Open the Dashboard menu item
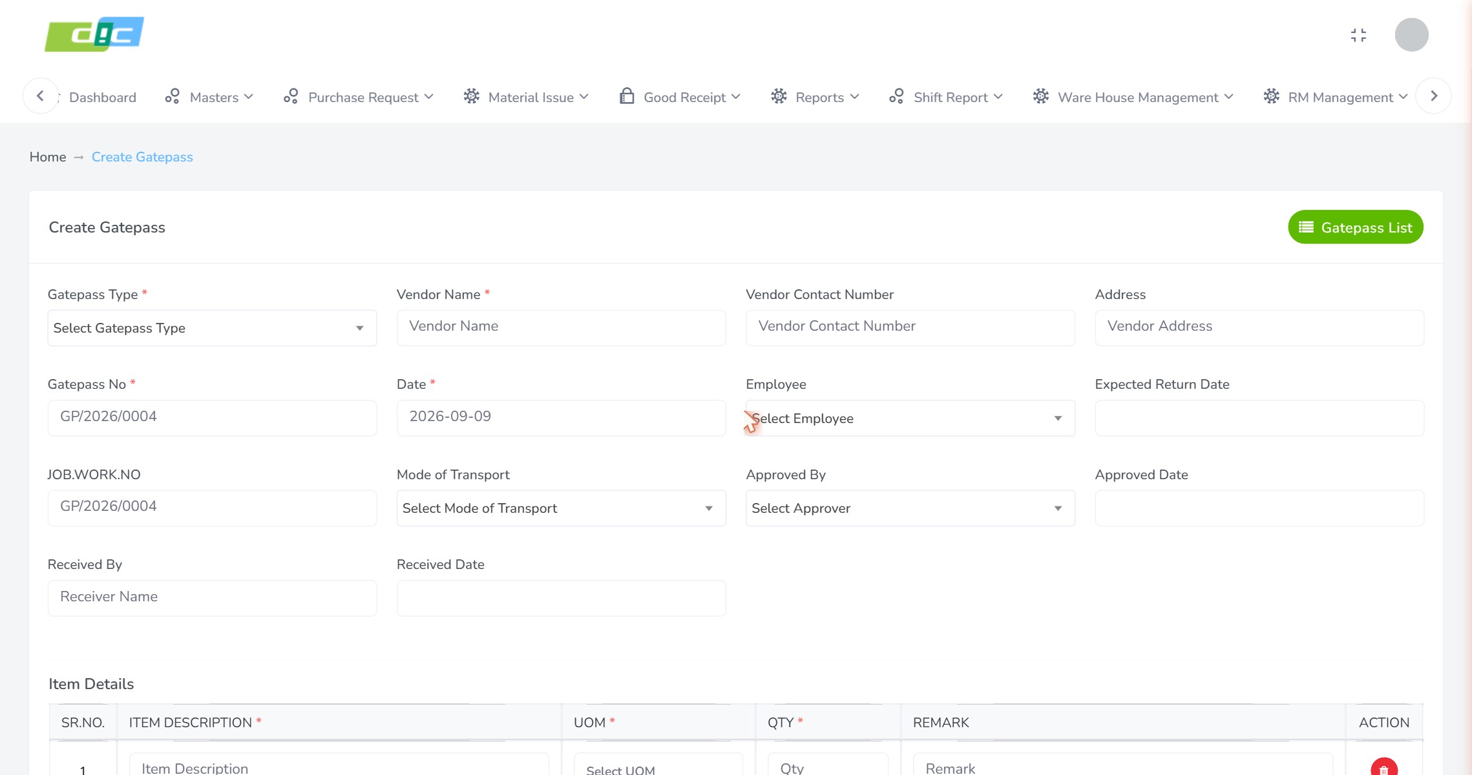Screen dimensions: 1472x775 [103, 98]
